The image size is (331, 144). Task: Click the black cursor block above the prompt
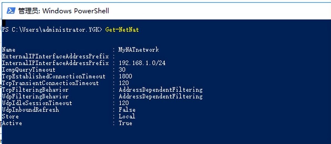tap(4, 22)
